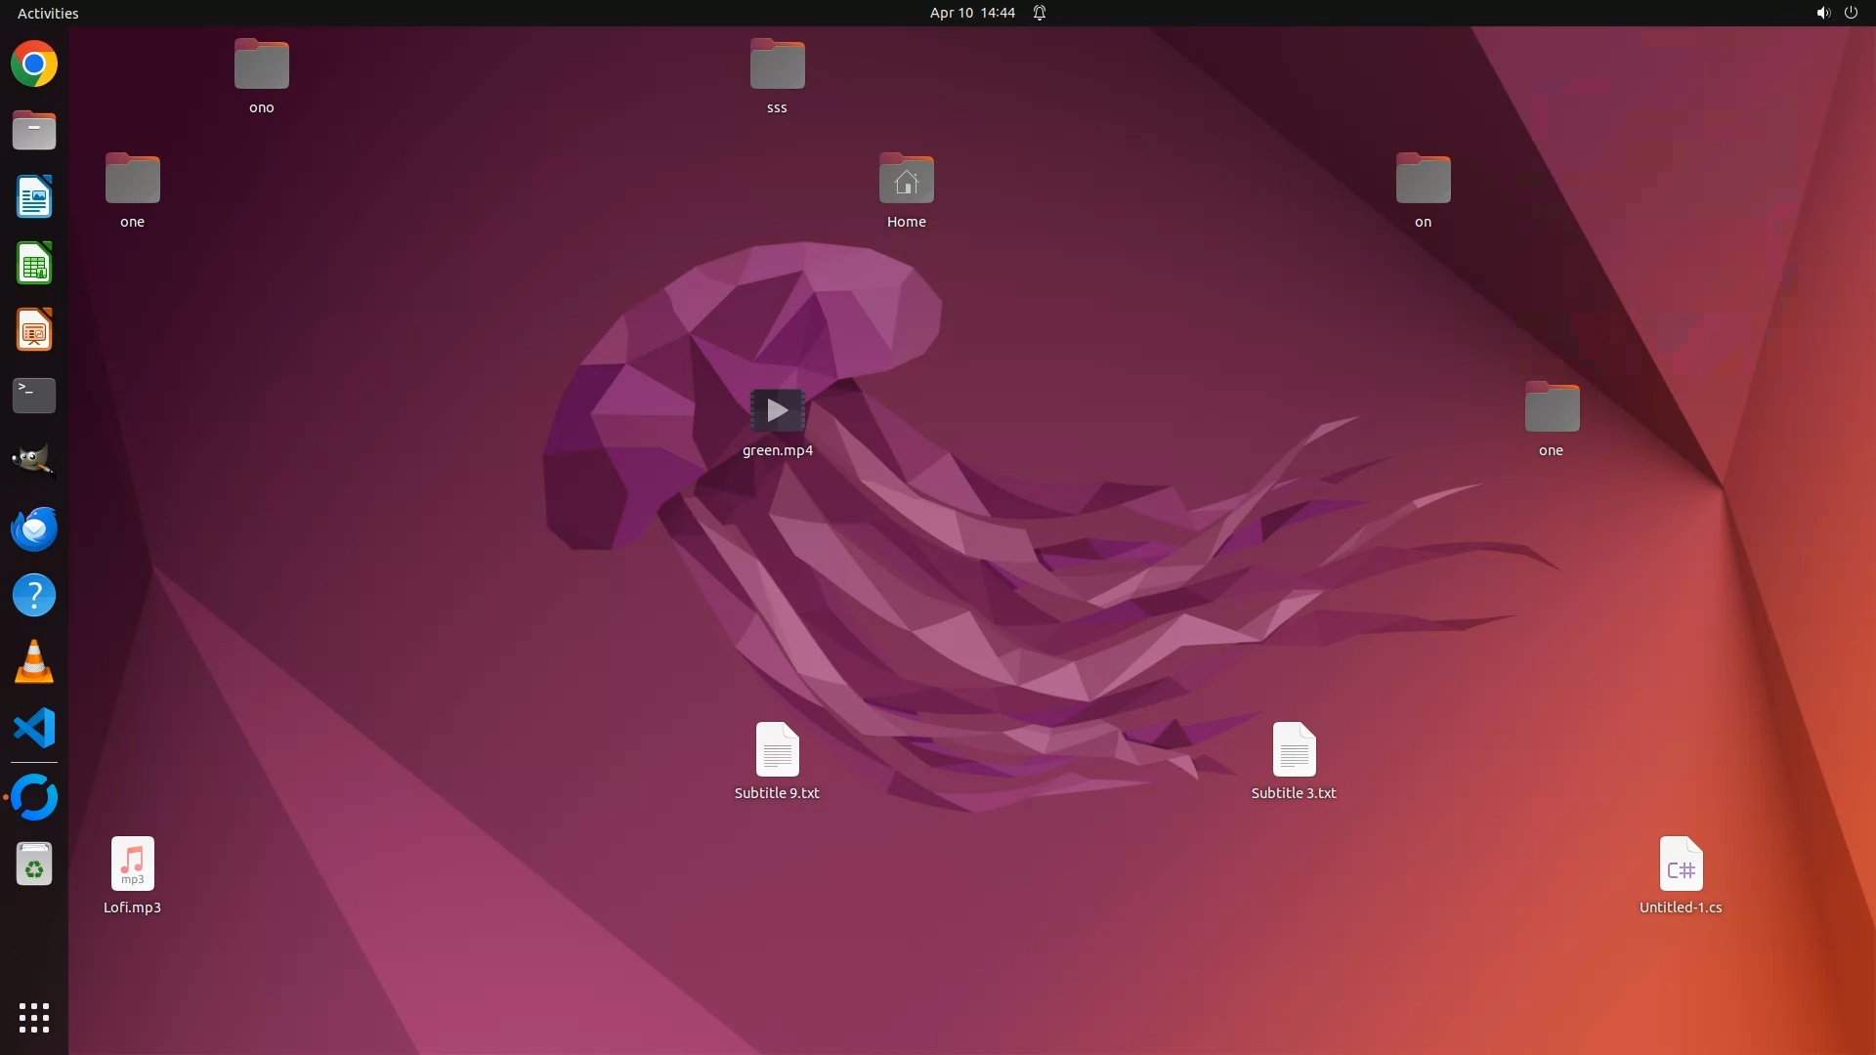Show applications grid button
Viewport: 1876px width, 1055px height.
pos(34,1017)
